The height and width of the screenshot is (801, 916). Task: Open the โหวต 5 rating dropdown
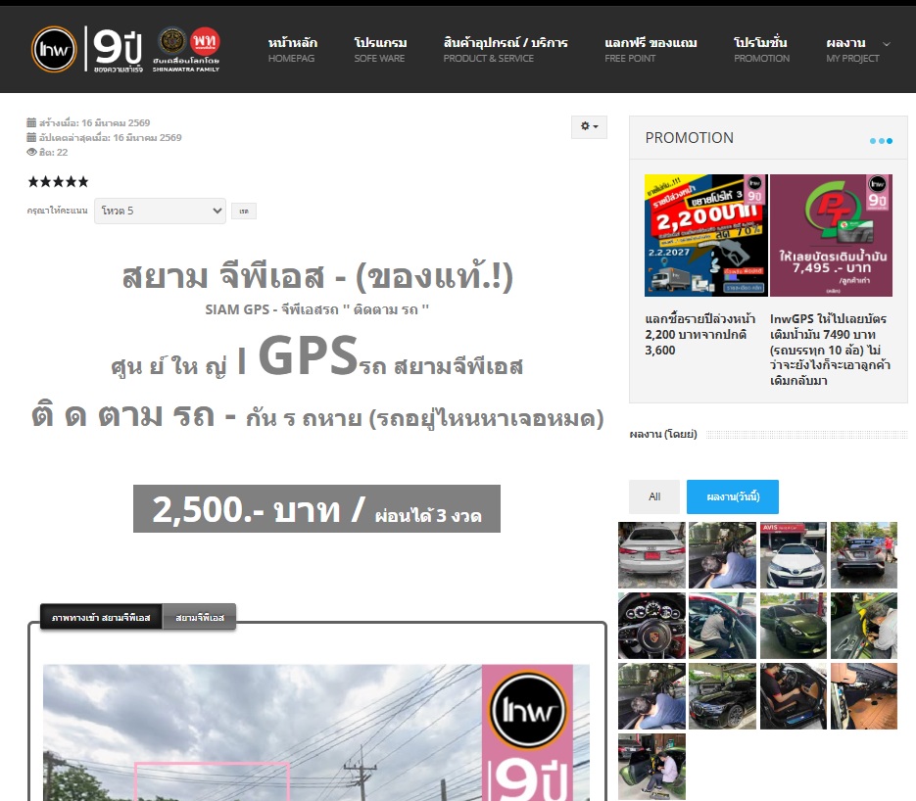coord(160,211)
